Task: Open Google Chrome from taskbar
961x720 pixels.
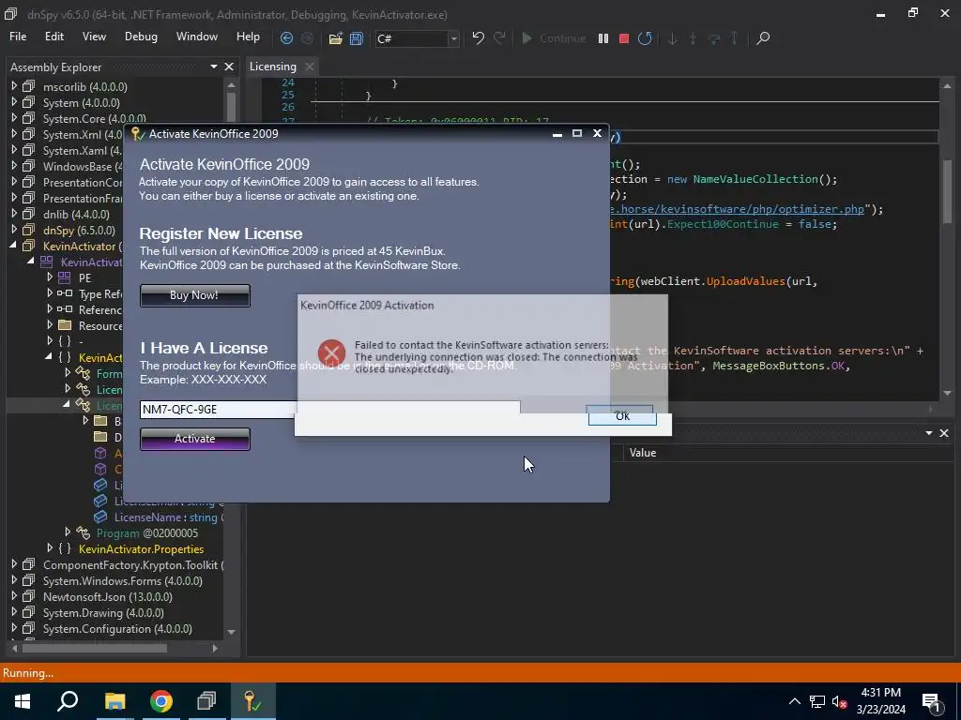Action: tap(161, 701)
